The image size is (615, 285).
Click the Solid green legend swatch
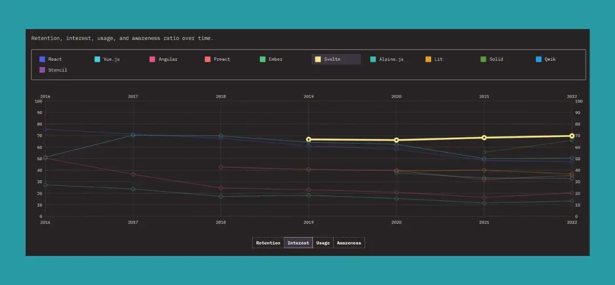pos(483,59)
